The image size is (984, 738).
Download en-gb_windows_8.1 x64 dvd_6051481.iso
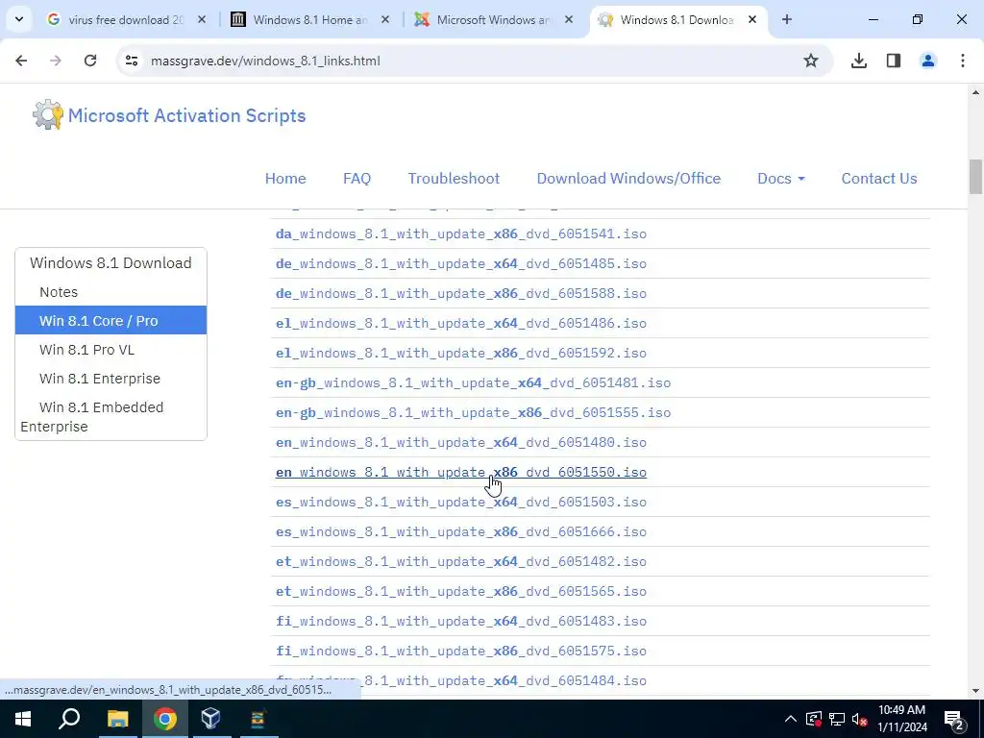(x=473, y=382)
